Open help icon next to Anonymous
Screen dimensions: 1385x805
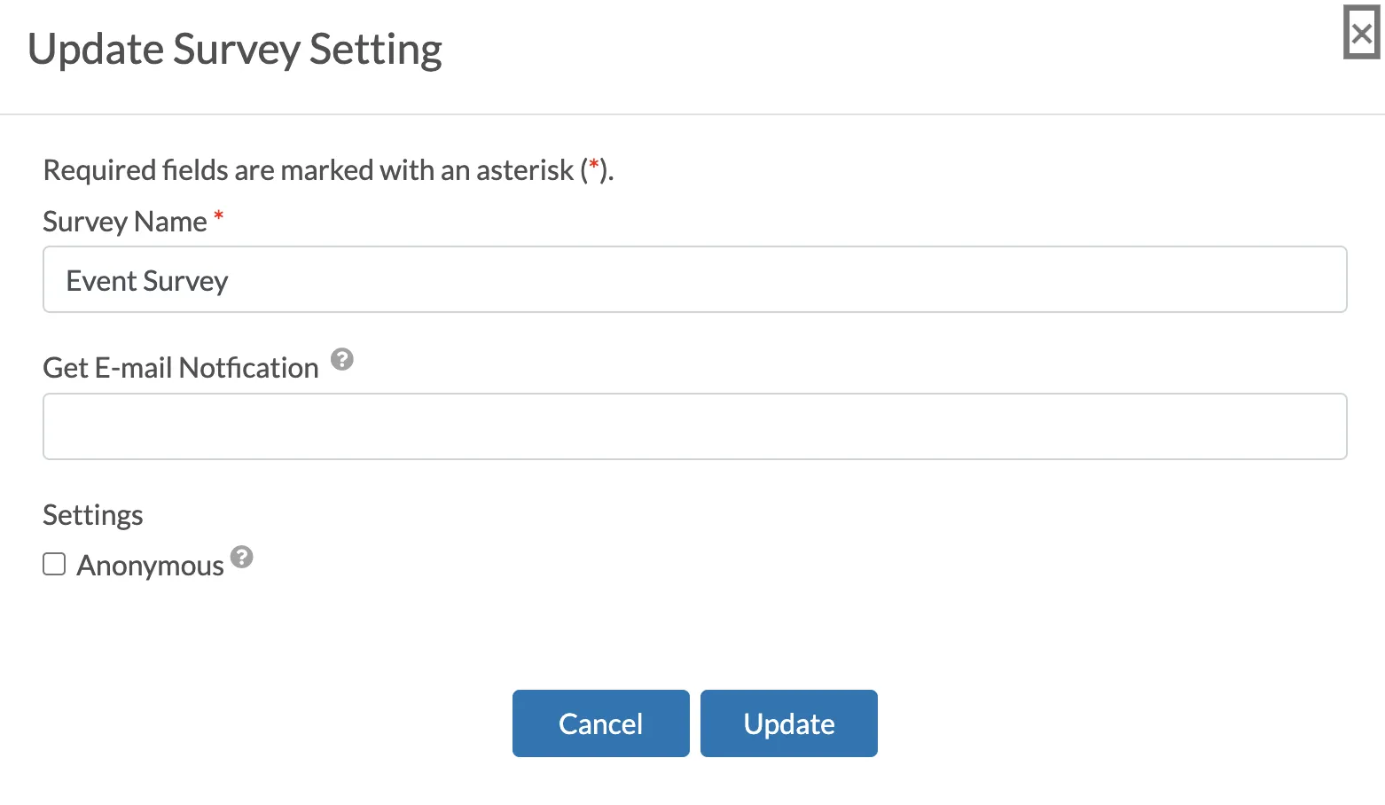pos(242,557)
